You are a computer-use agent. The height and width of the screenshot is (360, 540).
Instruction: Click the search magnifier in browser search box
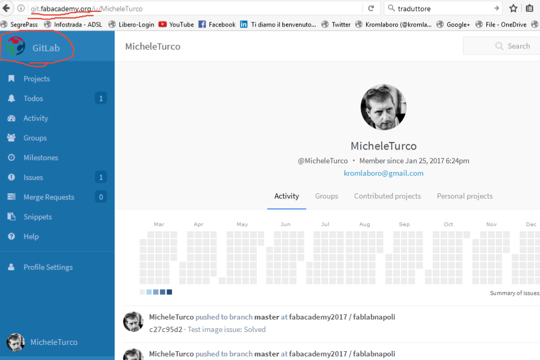pos(391,8)
